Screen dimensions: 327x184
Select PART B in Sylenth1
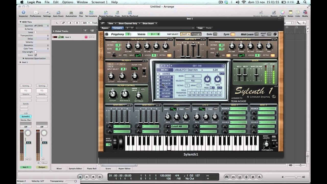[196, 34]
